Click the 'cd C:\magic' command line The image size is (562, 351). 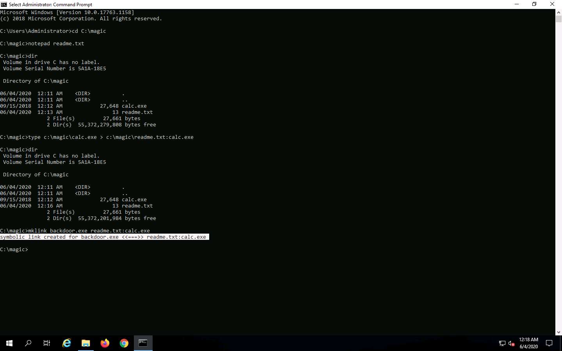coord(53,31)
